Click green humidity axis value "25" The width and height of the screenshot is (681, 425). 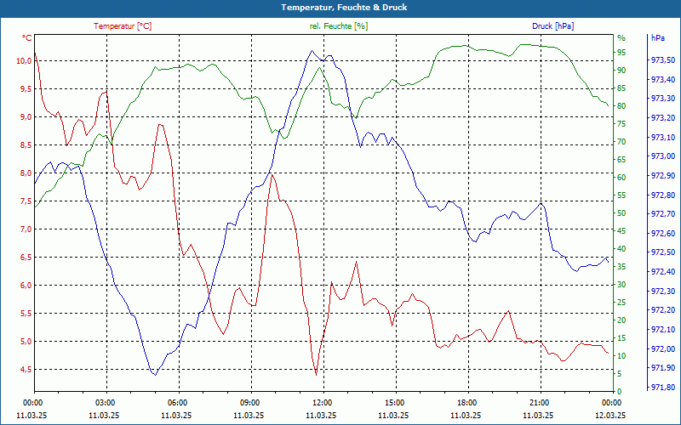coord(621,303)
